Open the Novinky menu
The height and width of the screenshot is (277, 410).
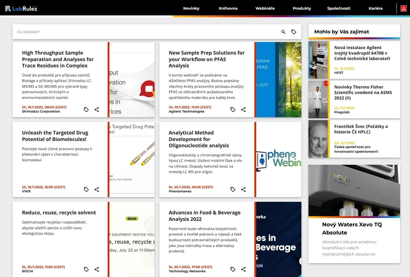191,9
